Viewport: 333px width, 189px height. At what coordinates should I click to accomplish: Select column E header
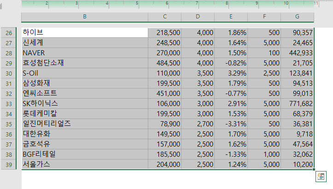pyautogui.click(x=231, y=17)
